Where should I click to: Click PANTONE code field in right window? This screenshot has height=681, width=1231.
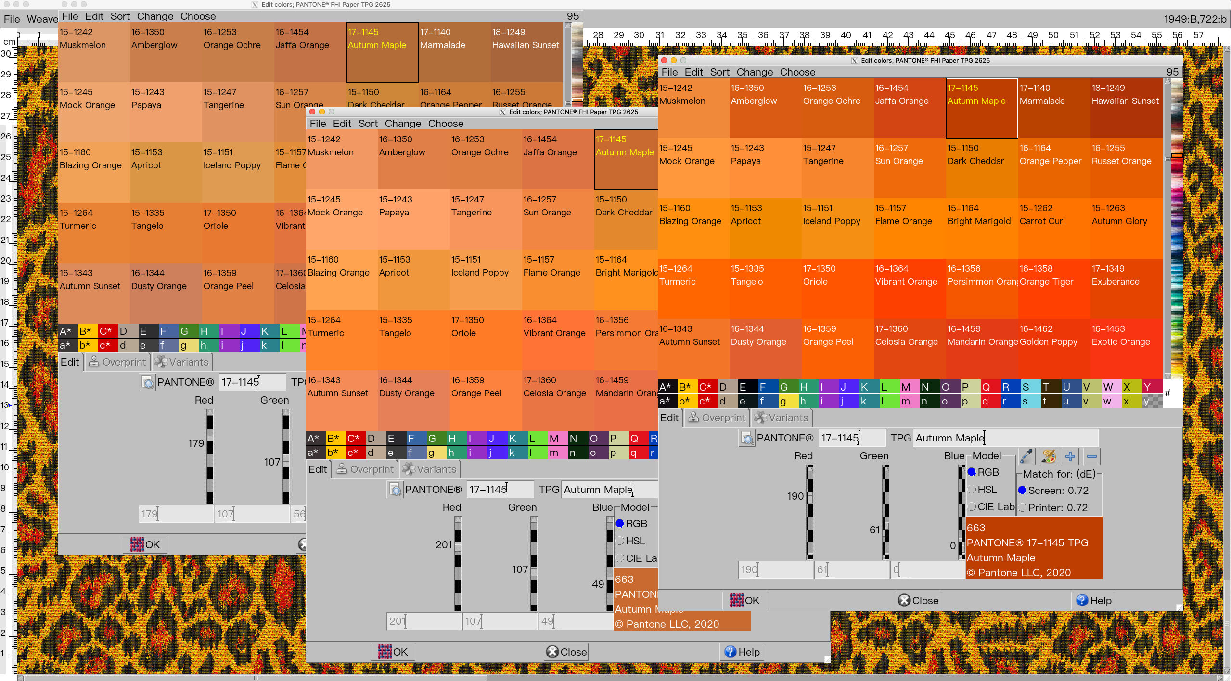[852, 438]
